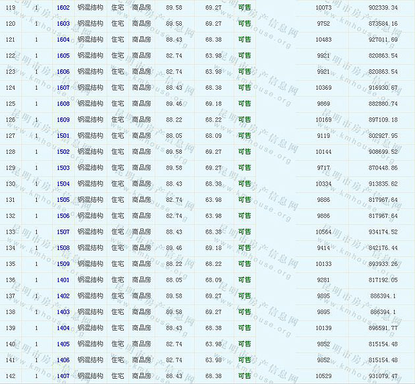
Task: Click 可售 status in row 119
Action: 244,8
